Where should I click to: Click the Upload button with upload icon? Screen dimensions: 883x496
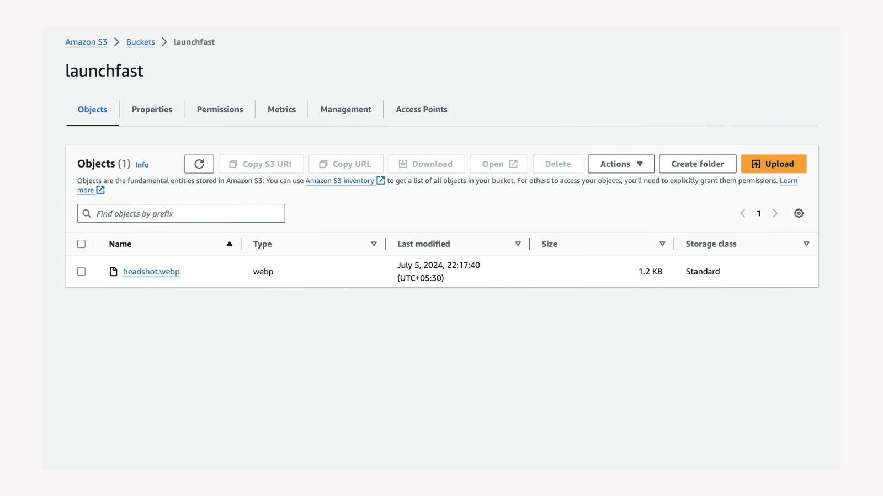click(773, 164)
